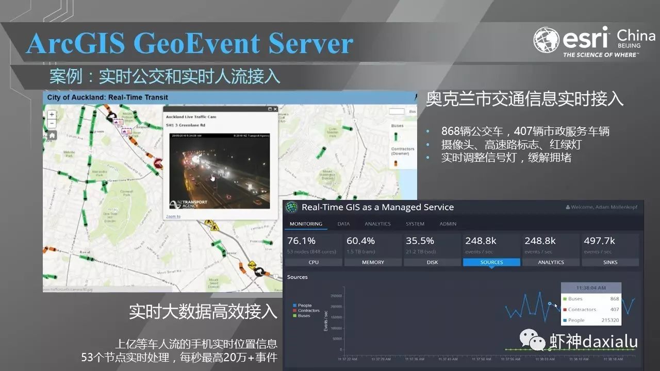Switch to the DATA tab

(343, 224)
